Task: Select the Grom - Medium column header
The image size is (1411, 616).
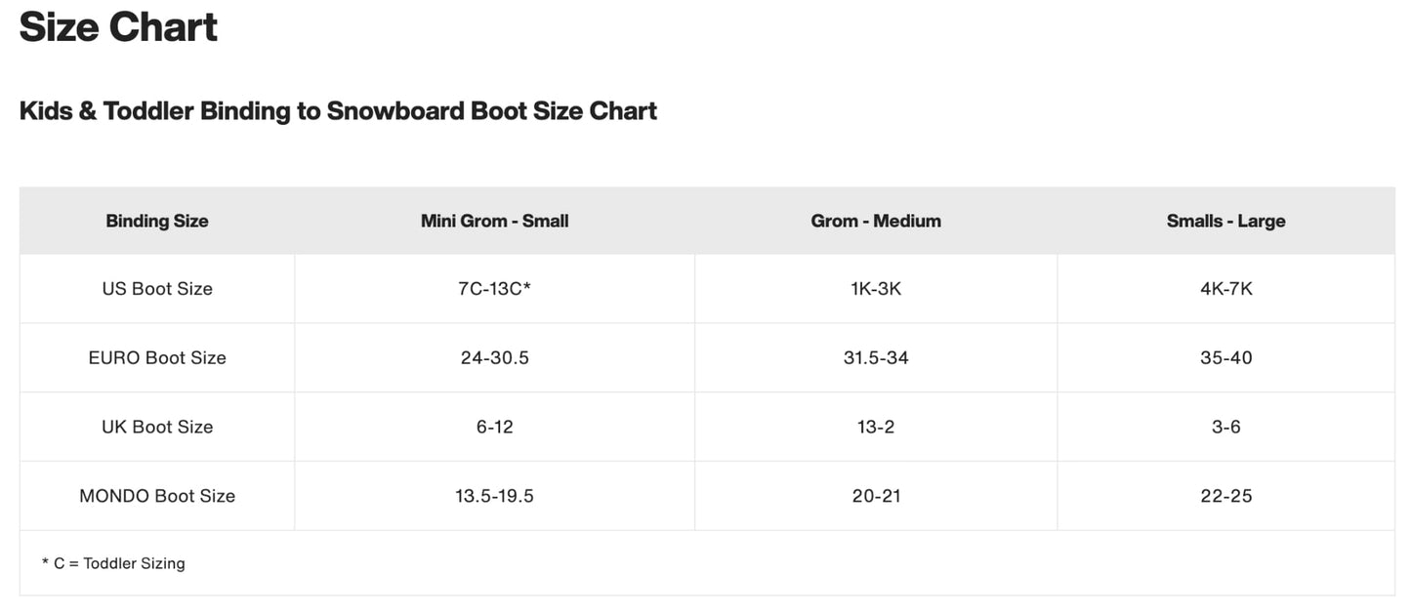Action: [x=876, y=221]
